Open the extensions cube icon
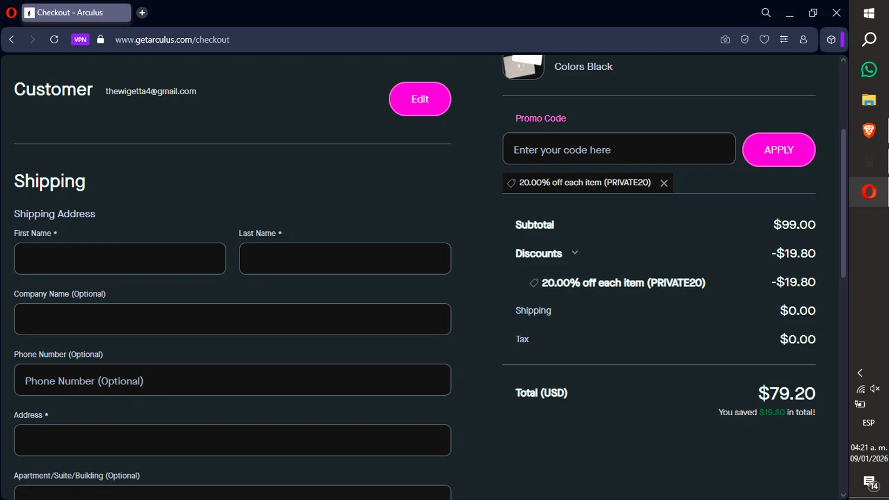The width and height of the screenshot is (889, 500). point(832,40)
